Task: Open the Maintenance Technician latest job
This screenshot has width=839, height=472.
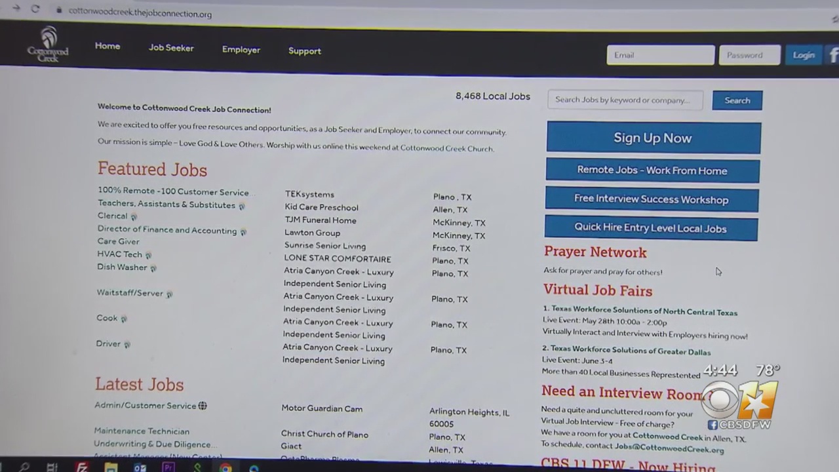Action: [142, 431]
